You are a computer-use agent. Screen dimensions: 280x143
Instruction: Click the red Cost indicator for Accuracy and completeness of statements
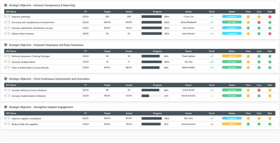point(259,23)
